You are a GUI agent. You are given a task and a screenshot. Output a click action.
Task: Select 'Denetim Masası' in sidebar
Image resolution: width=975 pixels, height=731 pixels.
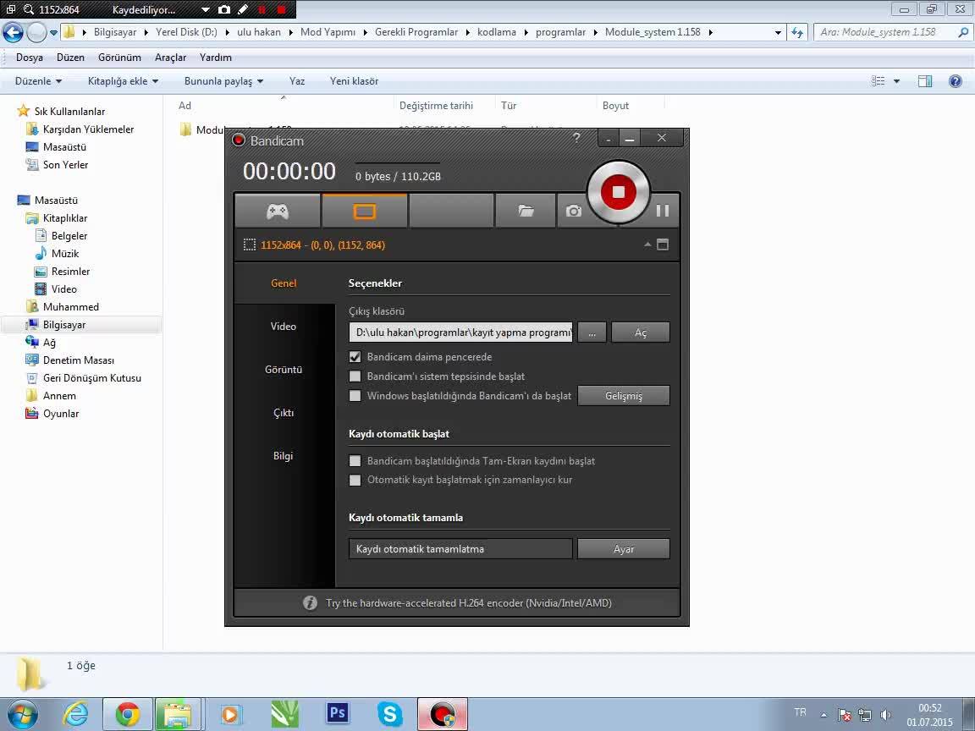coord(79,360)
